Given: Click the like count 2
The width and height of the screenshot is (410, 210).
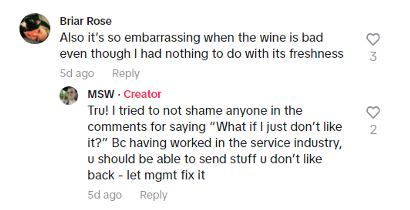Looking at the screenshot, I should coord(373,130).
